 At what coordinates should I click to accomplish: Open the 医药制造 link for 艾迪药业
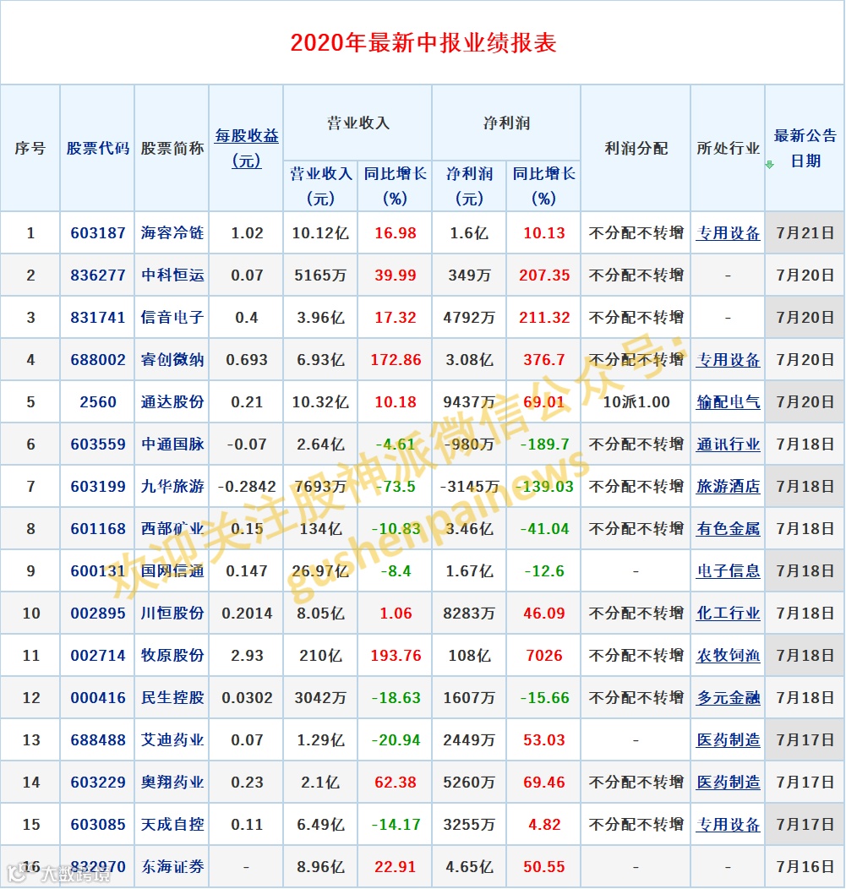(728, 740)
